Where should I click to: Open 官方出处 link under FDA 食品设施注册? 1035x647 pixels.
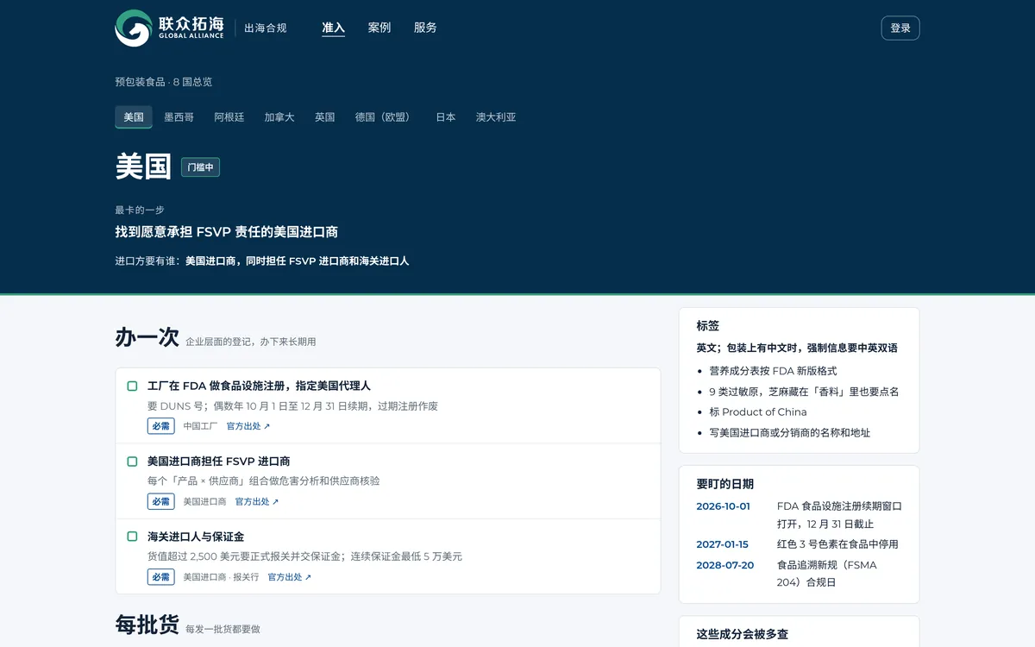[x=248, y=426]
